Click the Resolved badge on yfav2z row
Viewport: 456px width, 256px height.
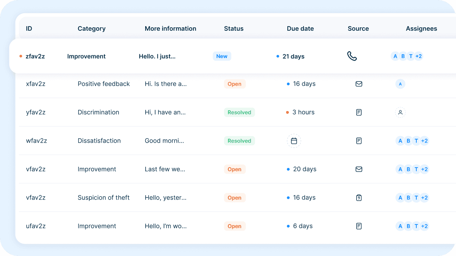[x=239, y=112]
